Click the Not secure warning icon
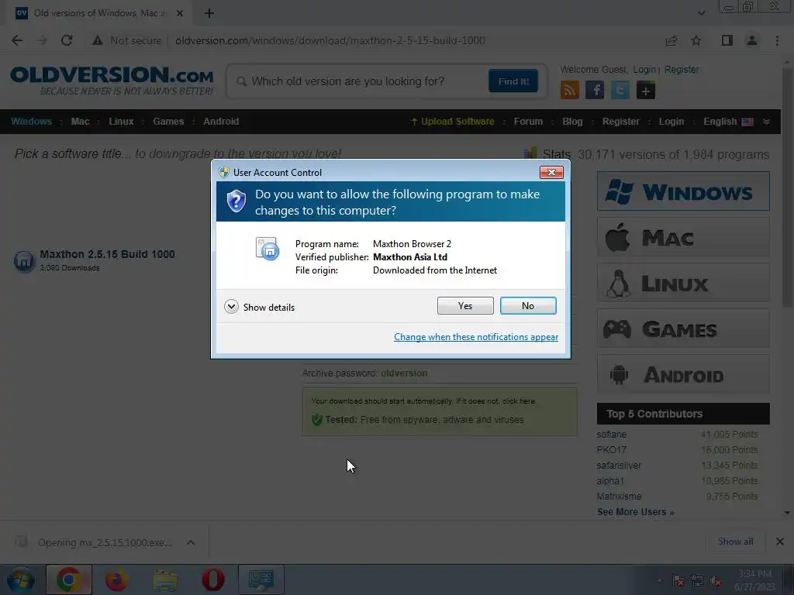 (x=97, y=40)
